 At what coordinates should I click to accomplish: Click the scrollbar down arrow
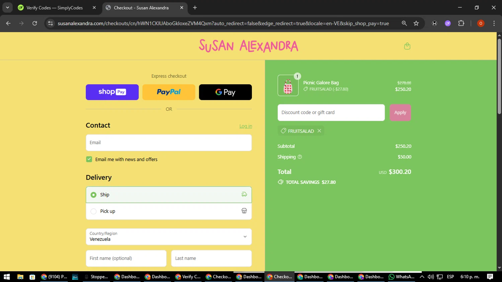tap(499, 268)
